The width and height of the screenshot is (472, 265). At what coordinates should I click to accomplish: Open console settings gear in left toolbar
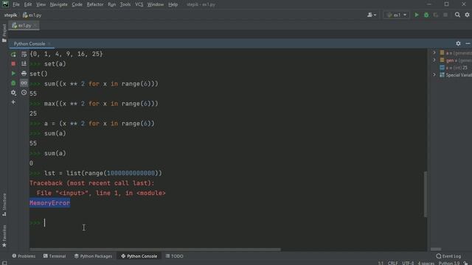click(13, 93)
